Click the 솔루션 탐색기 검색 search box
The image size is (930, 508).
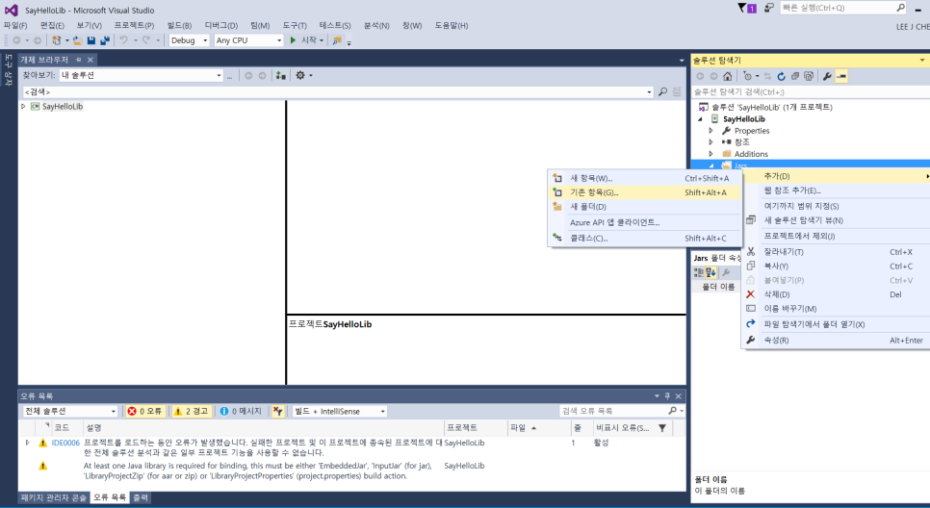[810, 91]
